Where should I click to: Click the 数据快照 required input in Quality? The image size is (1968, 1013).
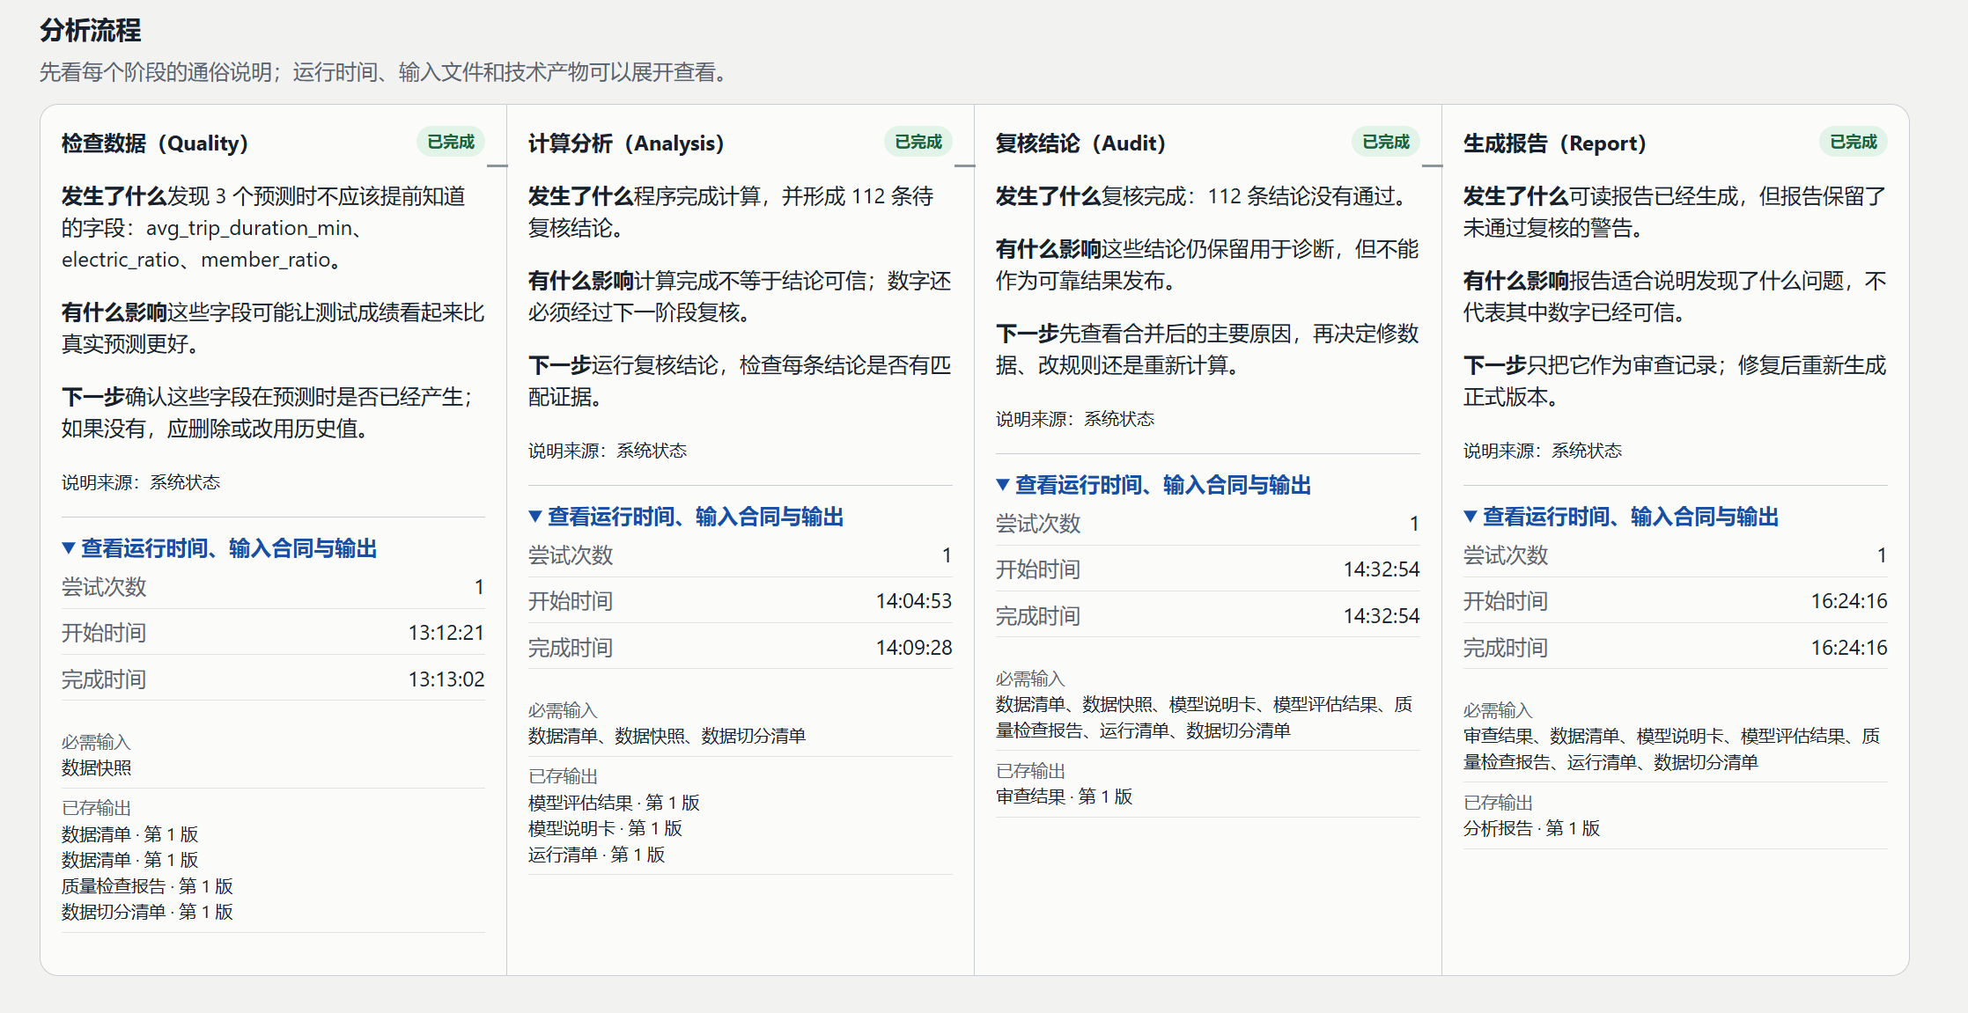(x=96, y=767)
